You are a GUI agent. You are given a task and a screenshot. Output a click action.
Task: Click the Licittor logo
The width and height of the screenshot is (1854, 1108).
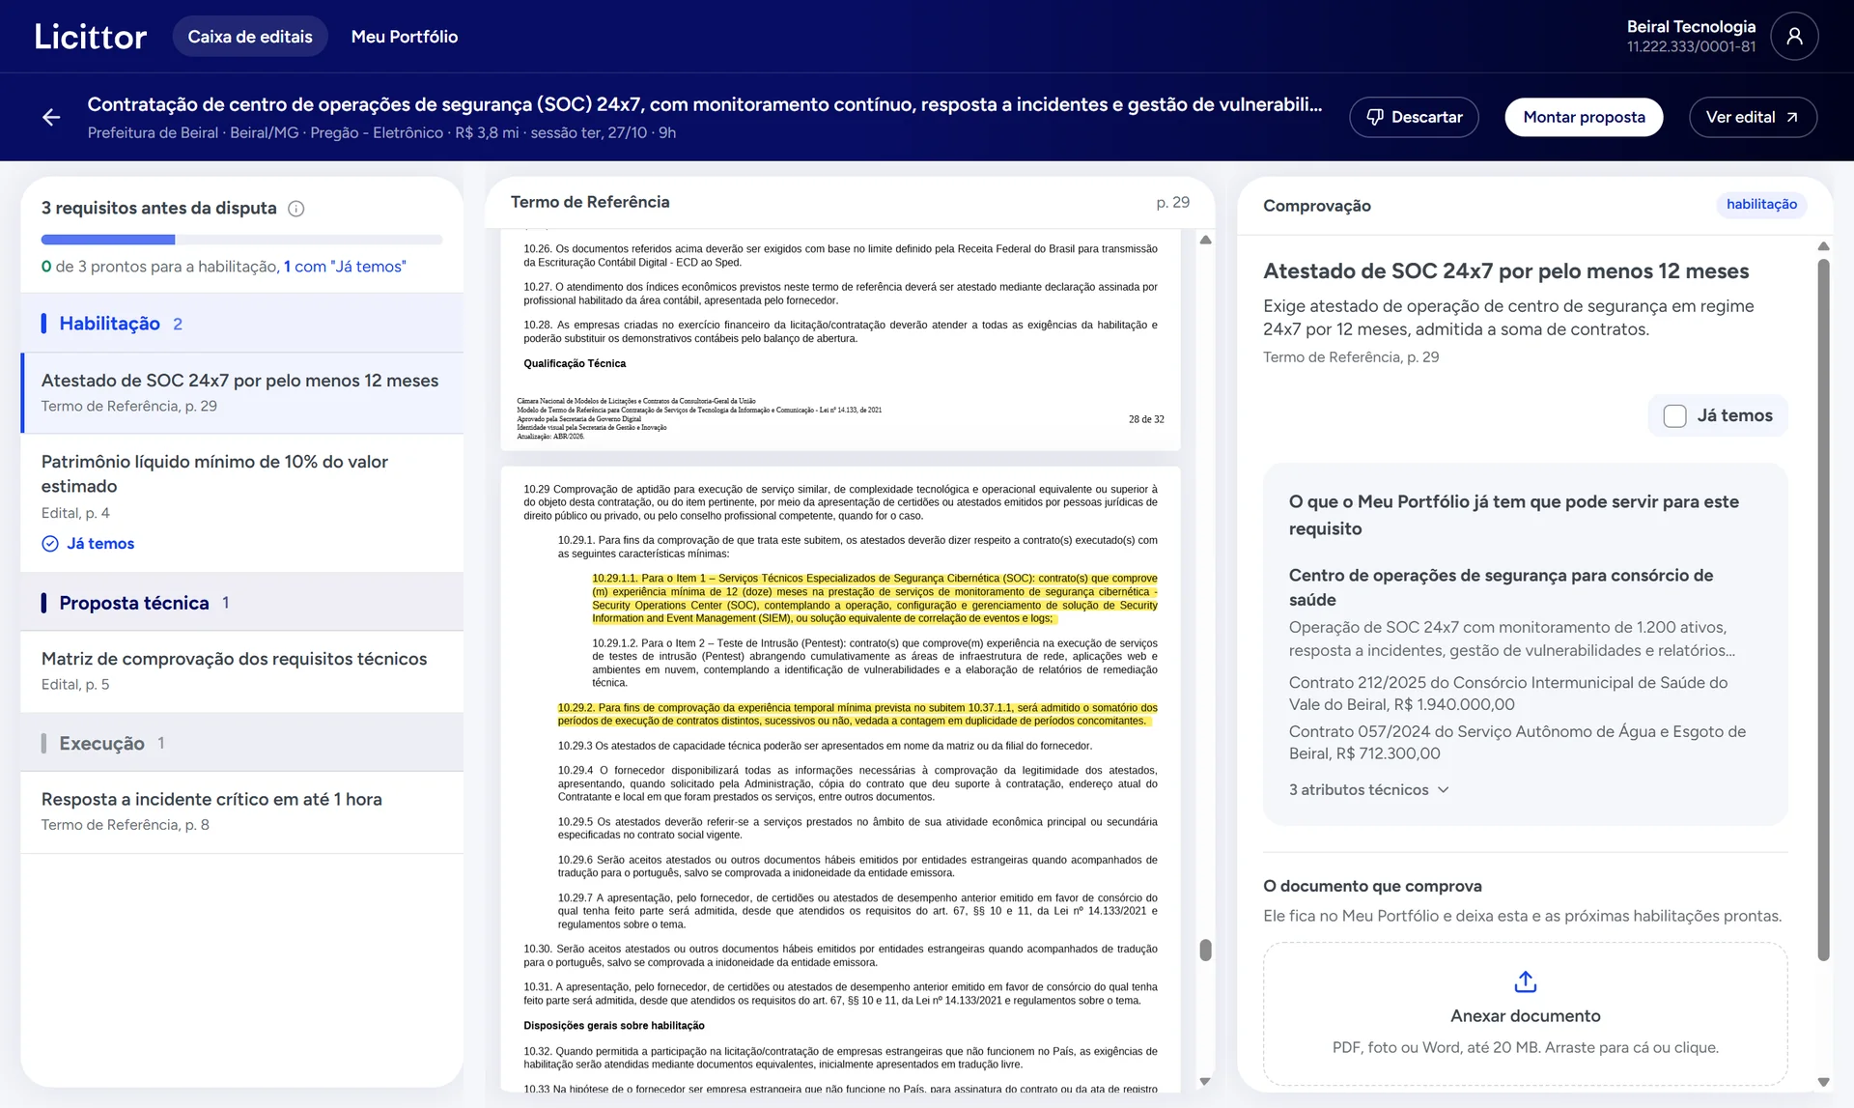tap(91, 37)
